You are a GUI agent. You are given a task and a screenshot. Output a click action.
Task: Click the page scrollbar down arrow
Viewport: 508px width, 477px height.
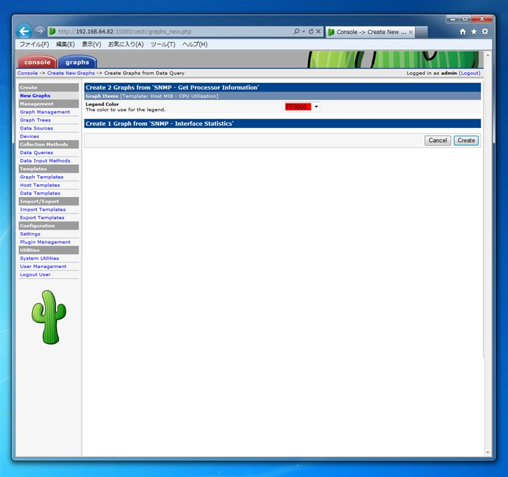(487, 453)
